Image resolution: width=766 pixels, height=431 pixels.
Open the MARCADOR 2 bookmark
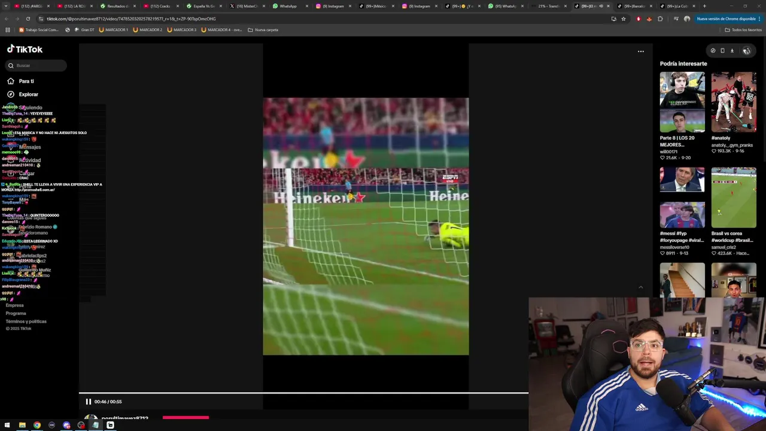coord(147,29)
